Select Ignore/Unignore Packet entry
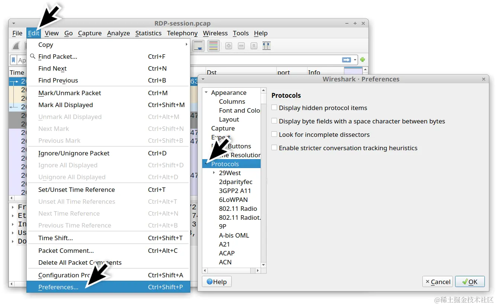The height and width of the screenshot is (306, 496). [108, 153]
